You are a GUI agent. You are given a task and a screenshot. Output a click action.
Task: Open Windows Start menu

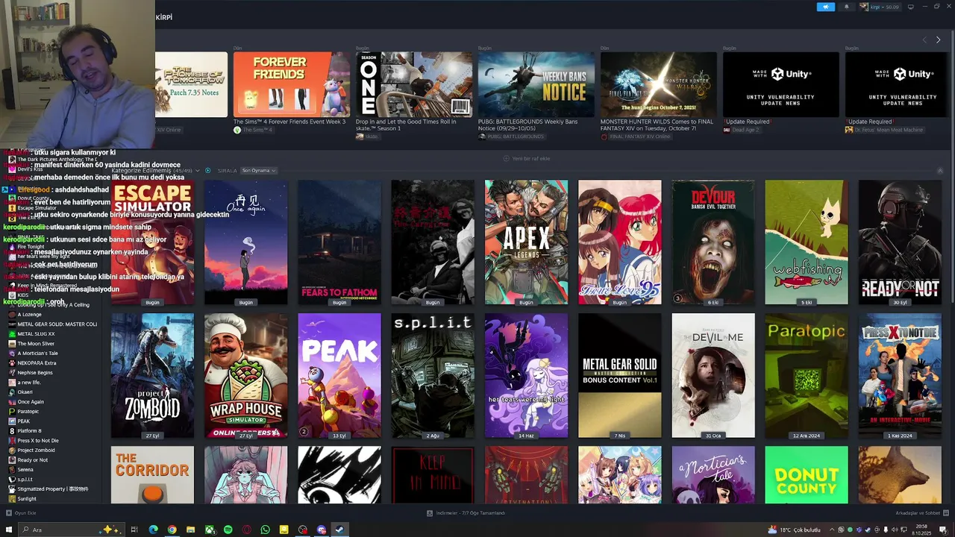(10, 530)
